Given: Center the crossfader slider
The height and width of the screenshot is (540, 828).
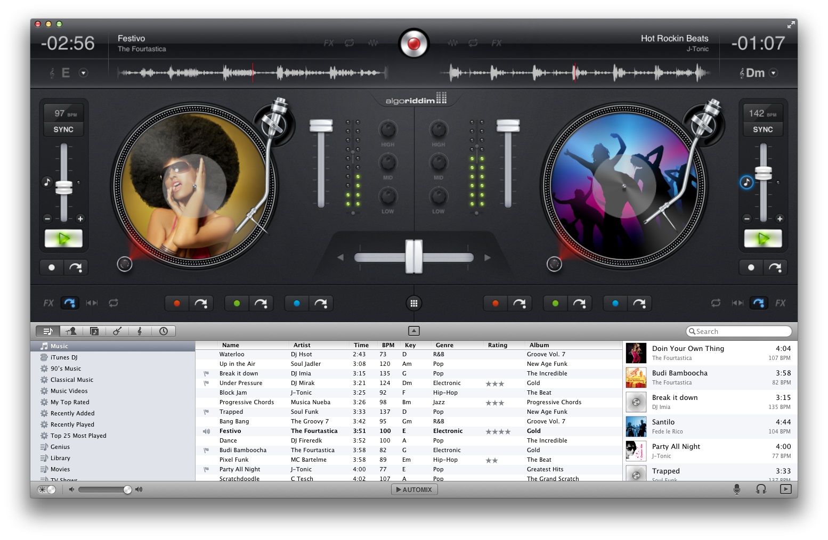Looking at the screenshot, I should pos(414,257).
